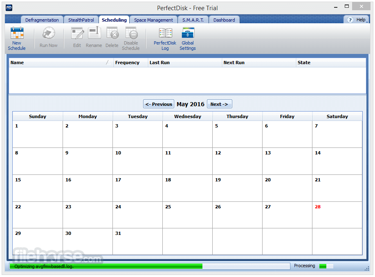The height and width of the screenshot is (277, 375).
Task: Select May 11 calendar cell
Action: 187,161
